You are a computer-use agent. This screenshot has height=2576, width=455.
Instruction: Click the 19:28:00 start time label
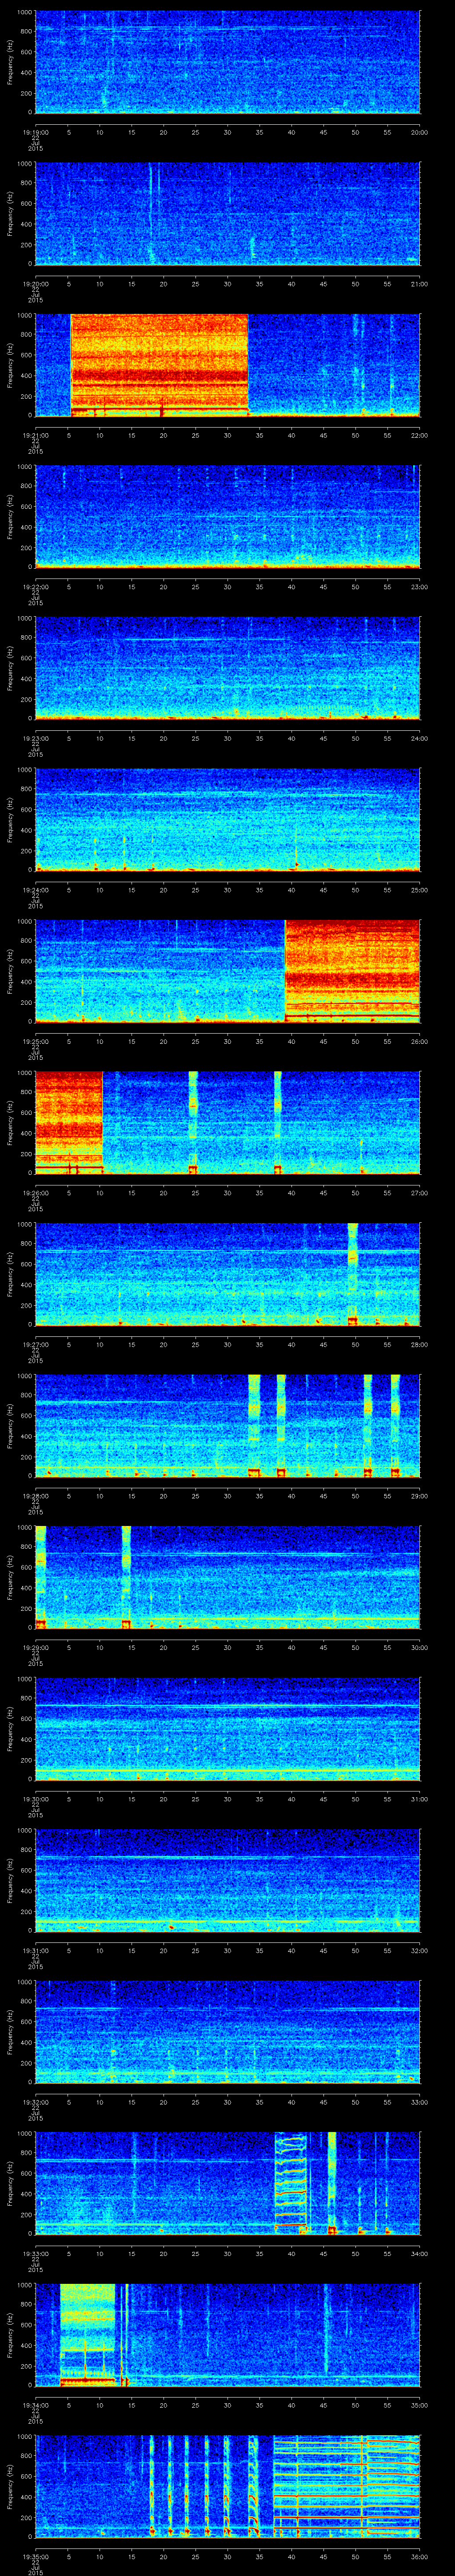click(35, 1496)
